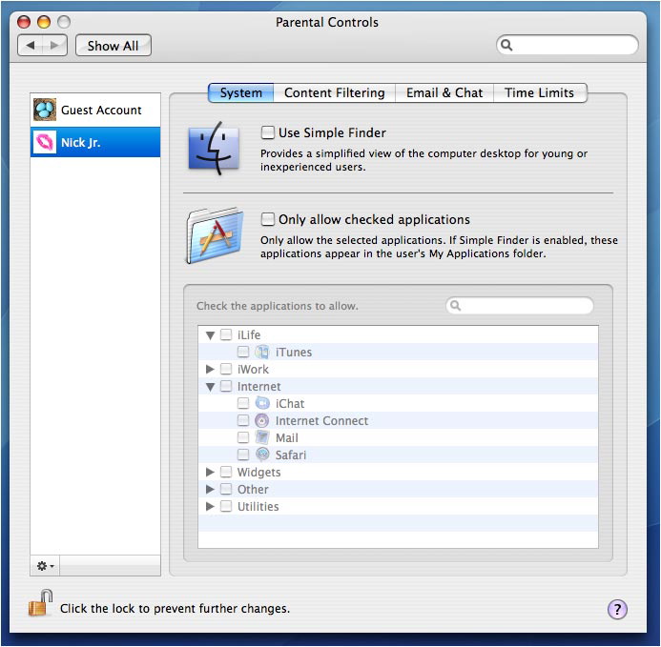The height and width of the screenshot is (647, 661).
Task: Expand the iWork group triangle
Action: (210, 369)
